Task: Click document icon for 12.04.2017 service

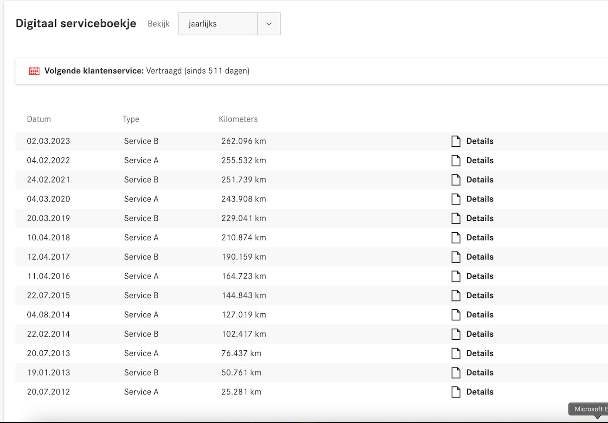Action: 456,257
